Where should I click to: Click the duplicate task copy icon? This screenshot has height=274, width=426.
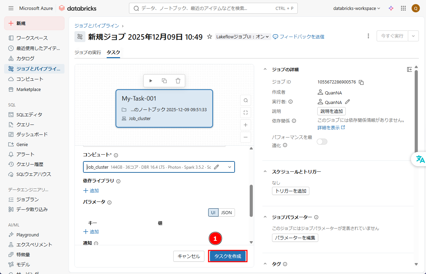point(164,81)
